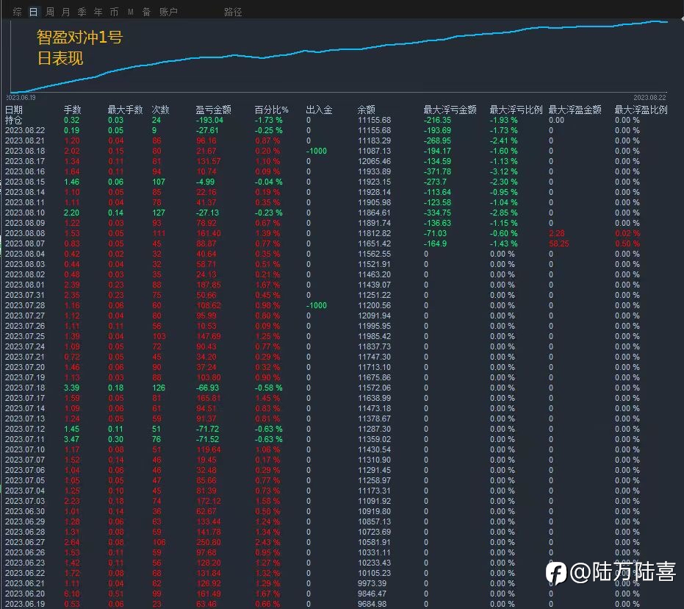
Task: Click lots value 3.39
Action: (71, 388)
